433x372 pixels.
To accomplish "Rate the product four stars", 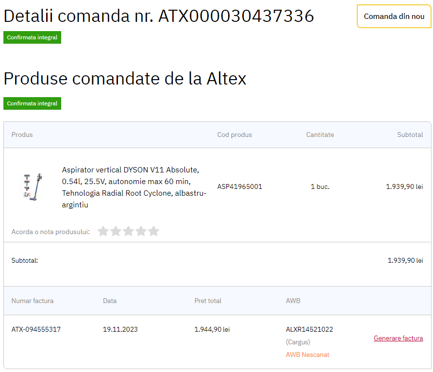I will coord(141,231).
